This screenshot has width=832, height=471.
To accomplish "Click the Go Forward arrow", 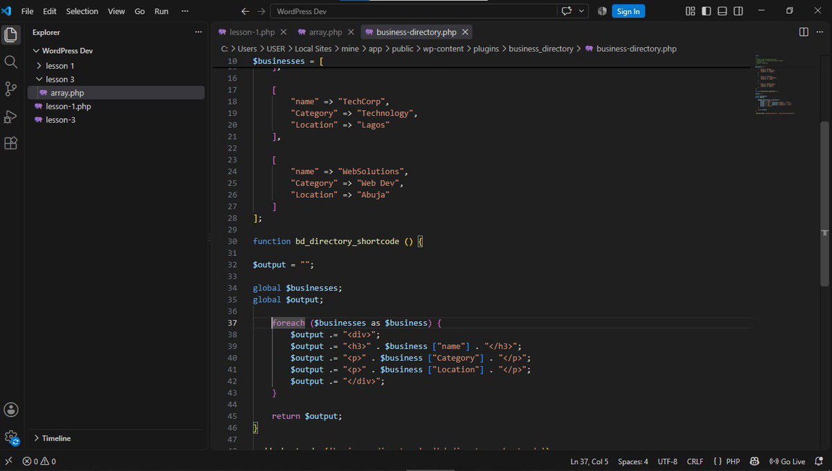I will pyautogui.click(x=261, y=11).
